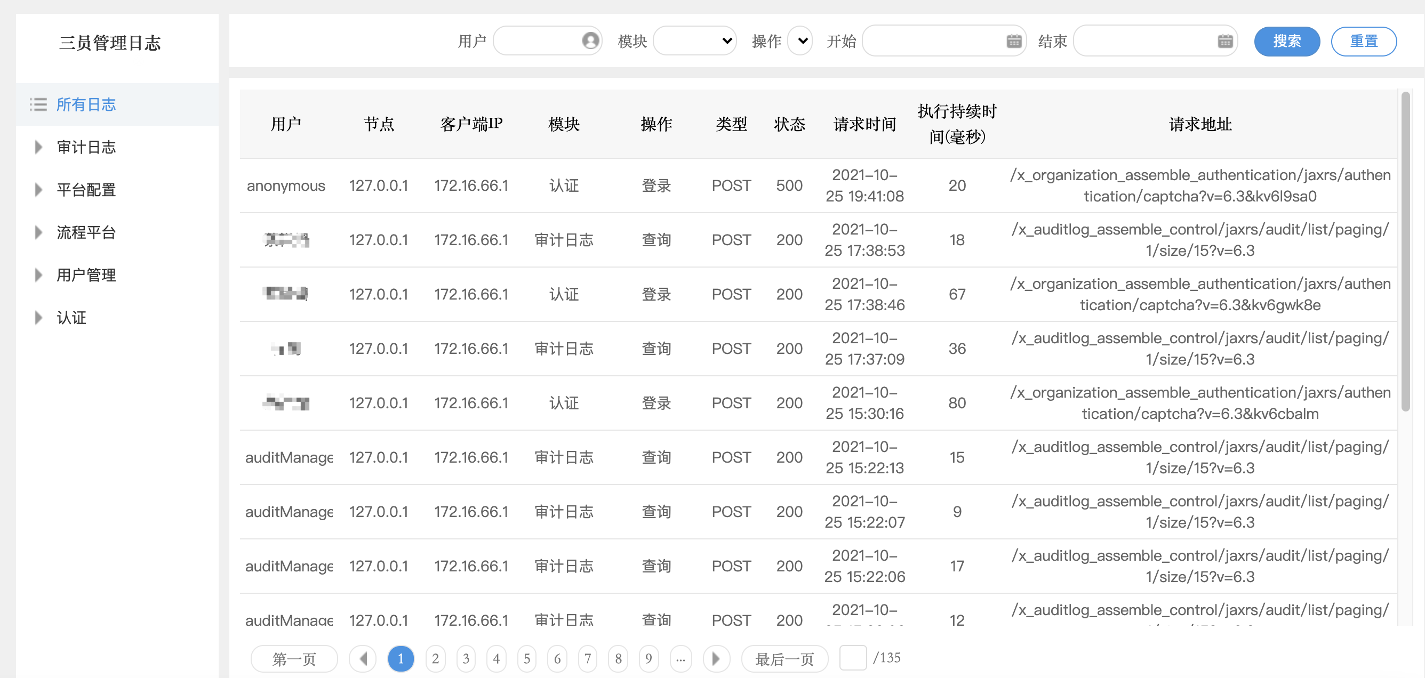Click the list icon beside 所有日志

(x=38, y=104)
